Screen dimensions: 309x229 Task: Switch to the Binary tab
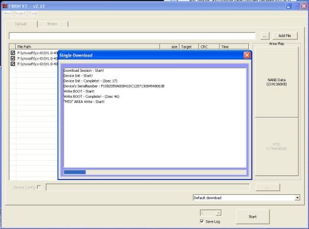coord(52,24)
